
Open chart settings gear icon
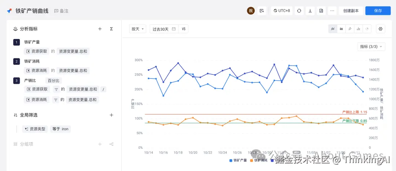coord(381,29)
